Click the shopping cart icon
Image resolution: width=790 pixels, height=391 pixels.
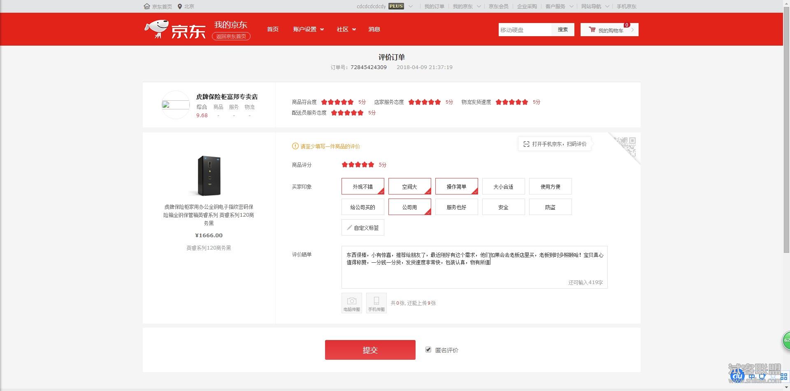click(x=592, y=30)
